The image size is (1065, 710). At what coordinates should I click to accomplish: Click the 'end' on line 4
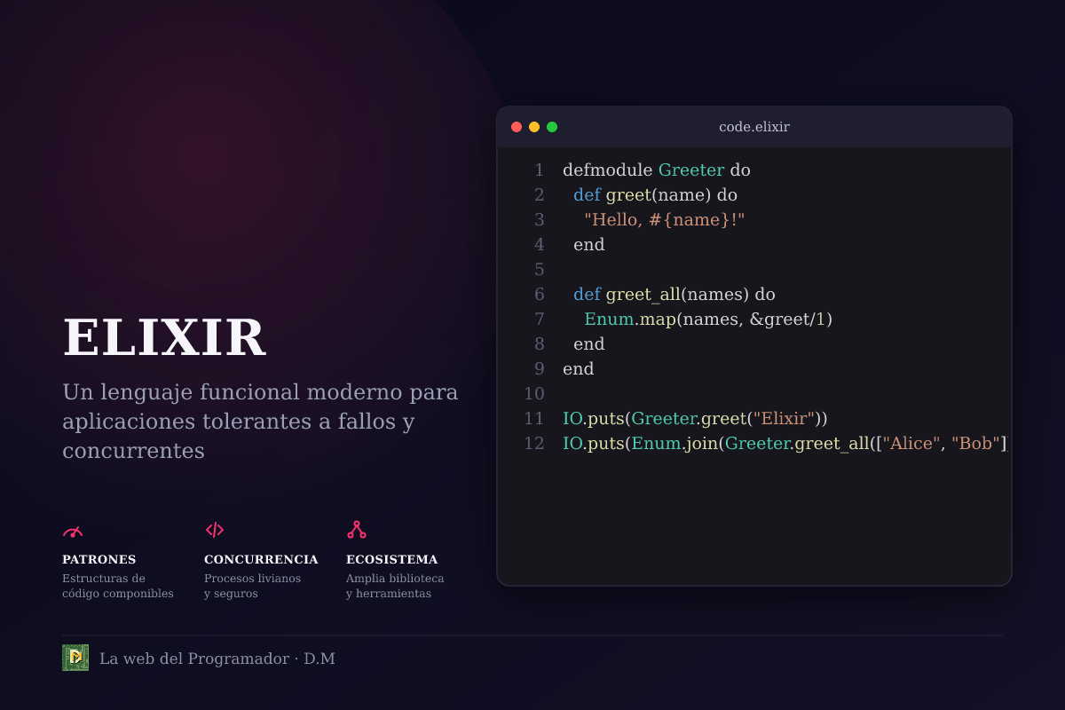589,244
